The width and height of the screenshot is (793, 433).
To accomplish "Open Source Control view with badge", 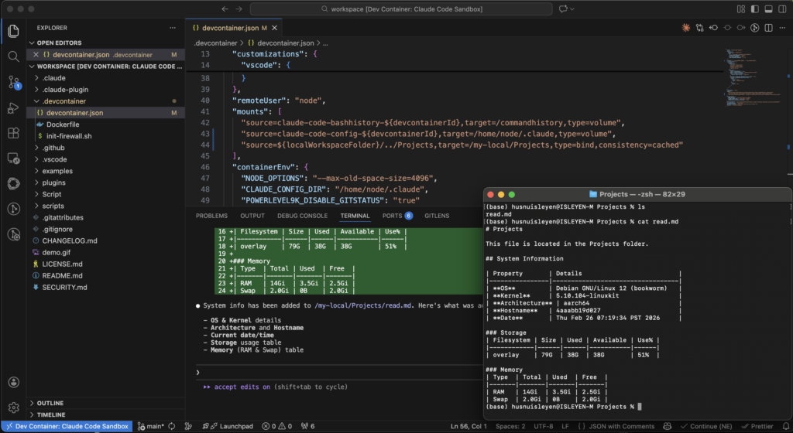I will pos(13,82).
